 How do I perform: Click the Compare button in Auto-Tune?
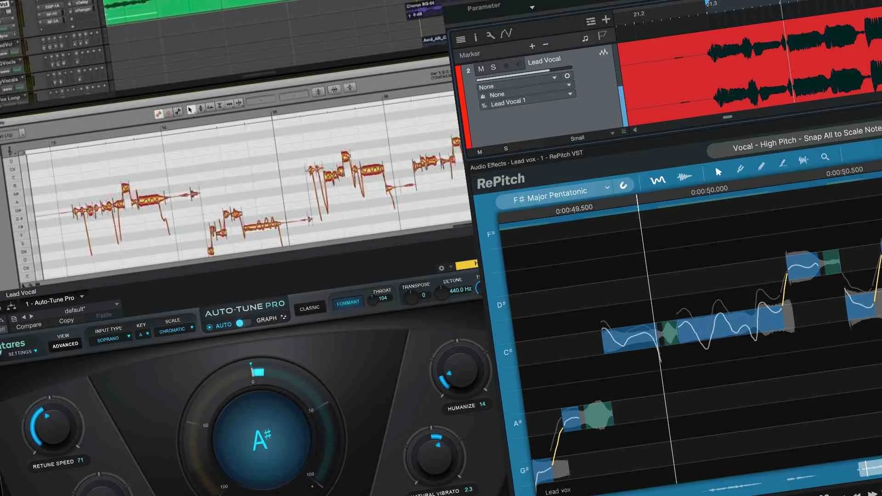point(28,325)
